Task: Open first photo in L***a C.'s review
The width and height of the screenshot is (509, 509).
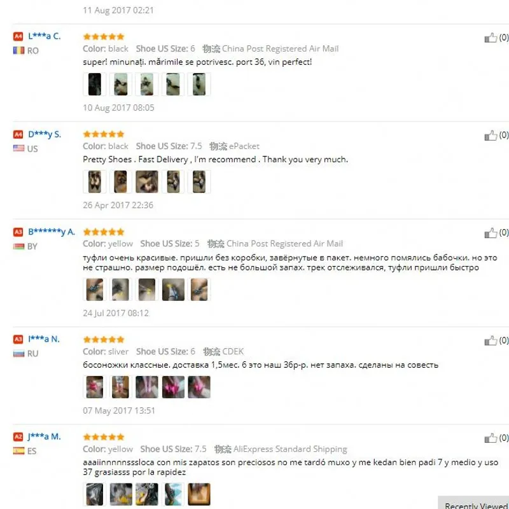Action: click(x=95, y=85)
